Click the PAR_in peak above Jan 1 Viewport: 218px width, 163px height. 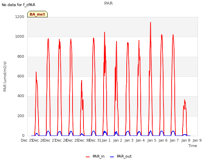point(105,32)
